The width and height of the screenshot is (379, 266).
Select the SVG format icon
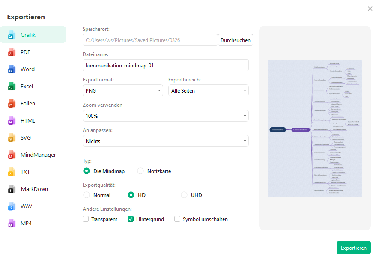click(12, 138)
